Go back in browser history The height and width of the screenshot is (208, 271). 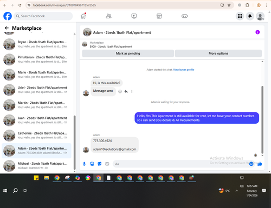pyautogui.click(x=5, y=5)
